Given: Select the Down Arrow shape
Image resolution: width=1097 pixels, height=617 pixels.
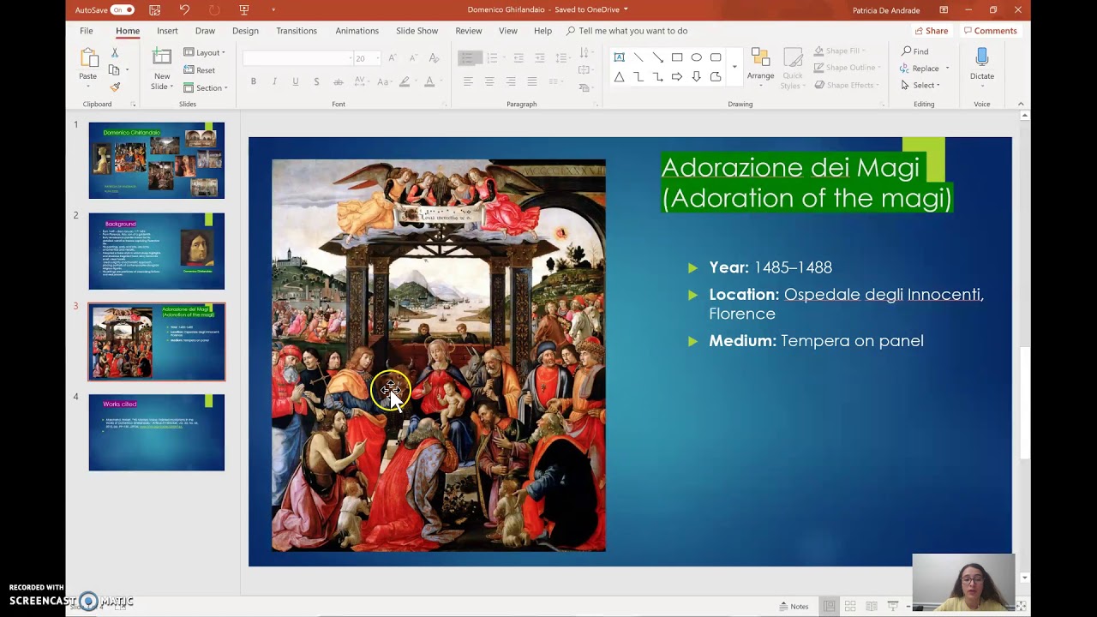Looking at the screenshot, I should 696,77.
